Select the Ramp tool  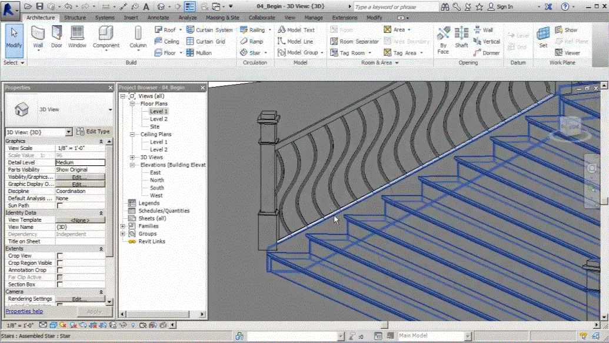[251, 41]
